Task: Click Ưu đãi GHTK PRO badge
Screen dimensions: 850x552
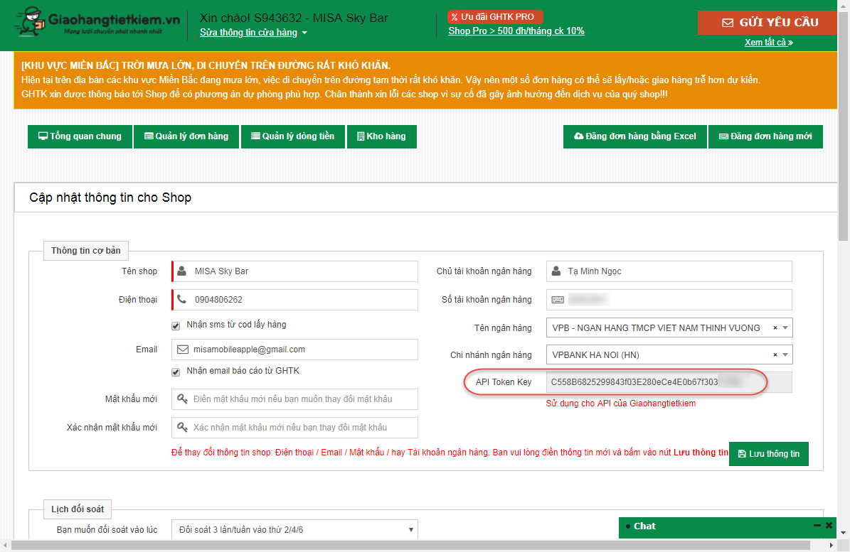Action: point(495,17)
